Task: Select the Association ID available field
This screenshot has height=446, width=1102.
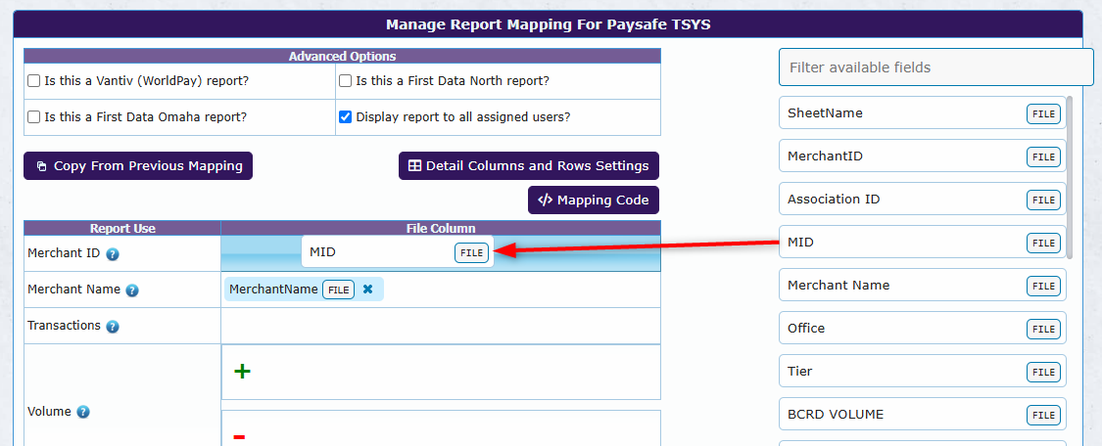Action: coord(923,200)
